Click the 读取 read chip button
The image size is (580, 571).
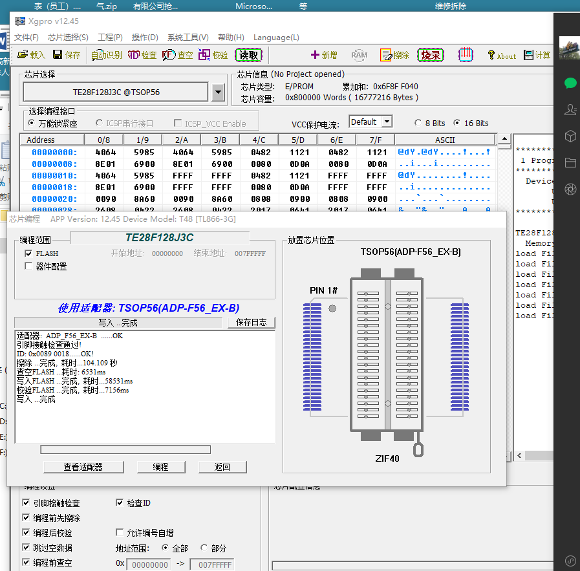(249, 55)
